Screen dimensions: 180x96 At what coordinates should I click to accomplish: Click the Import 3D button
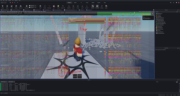click(x=63, y=7)
